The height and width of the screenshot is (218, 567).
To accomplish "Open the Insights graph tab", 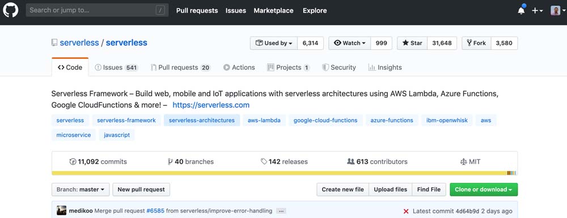I will tap(385, 67).
